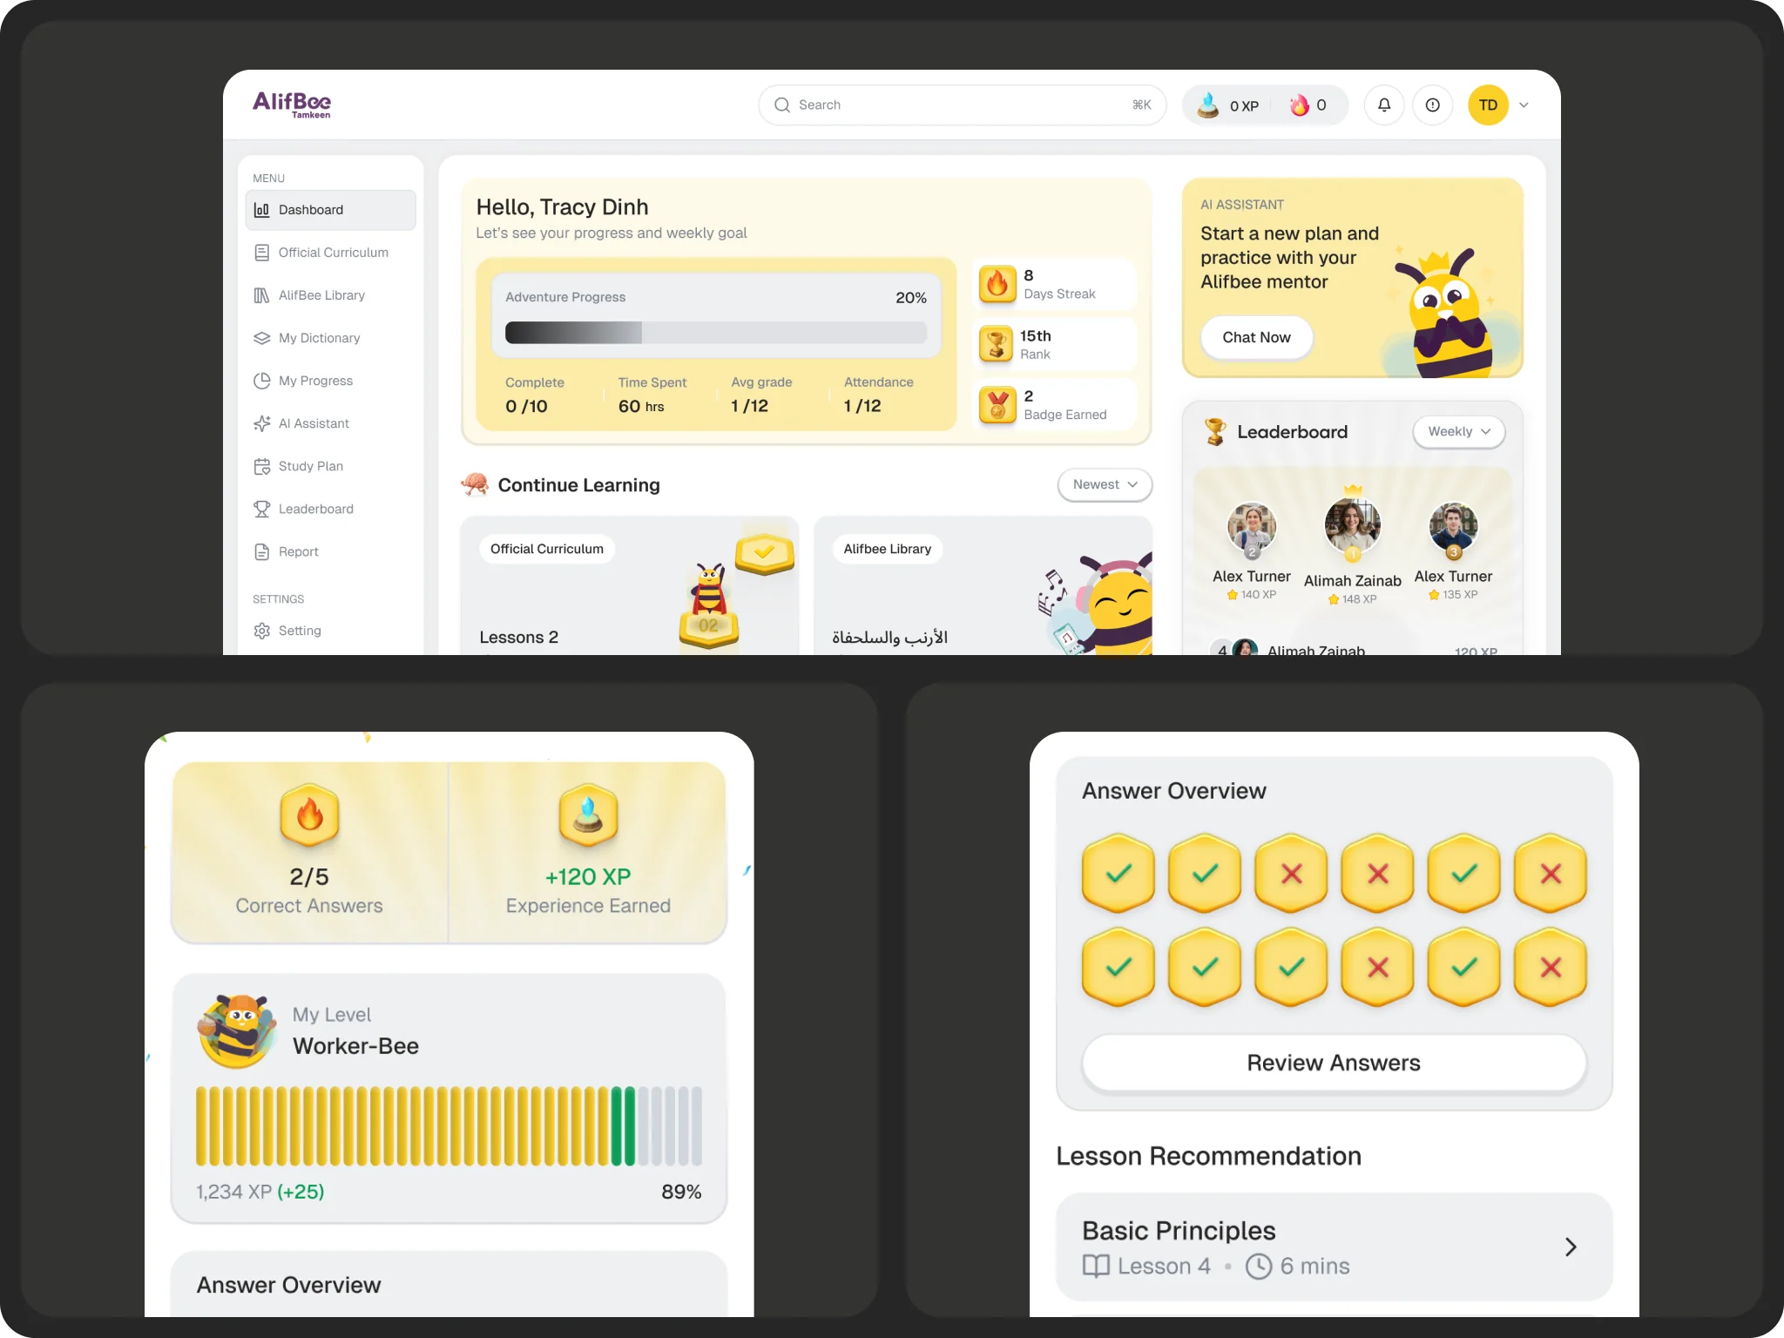Open the Basic Principles lesson chevron
The height and width of the screenshot is (1338, 1784).
[1571, 1247]
